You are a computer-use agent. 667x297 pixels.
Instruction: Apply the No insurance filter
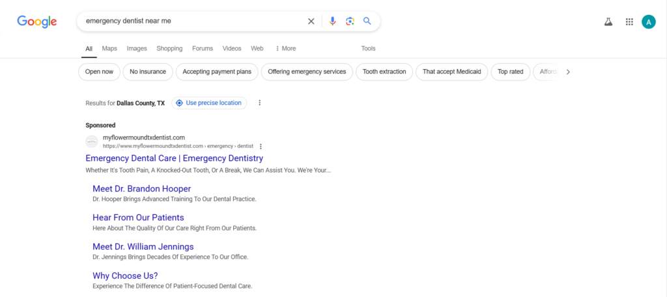(148, 72)
